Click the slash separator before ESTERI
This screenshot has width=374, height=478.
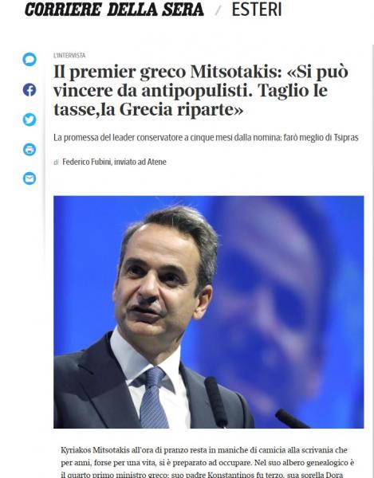click(x=218, y=10)
